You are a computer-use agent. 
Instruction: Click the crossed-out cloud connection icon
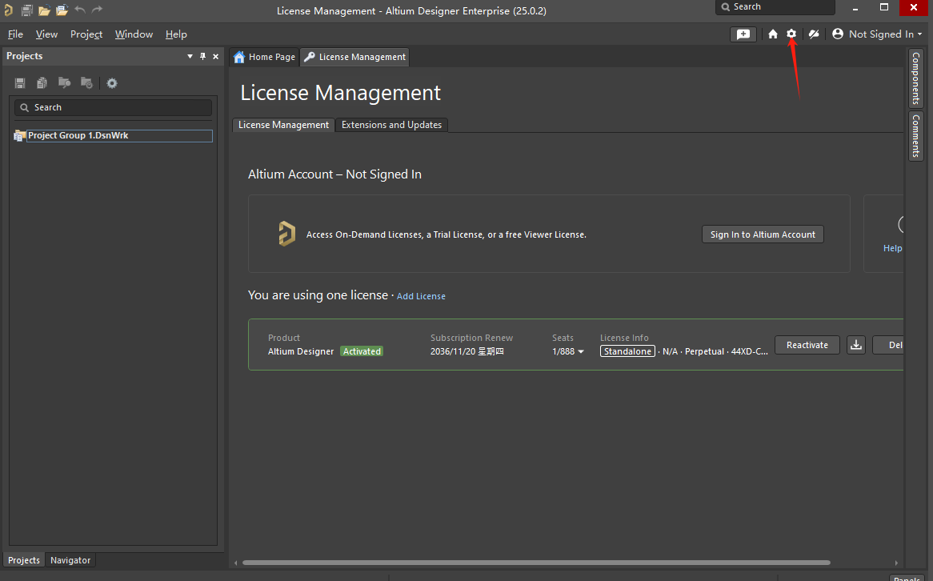pos(814,34)
